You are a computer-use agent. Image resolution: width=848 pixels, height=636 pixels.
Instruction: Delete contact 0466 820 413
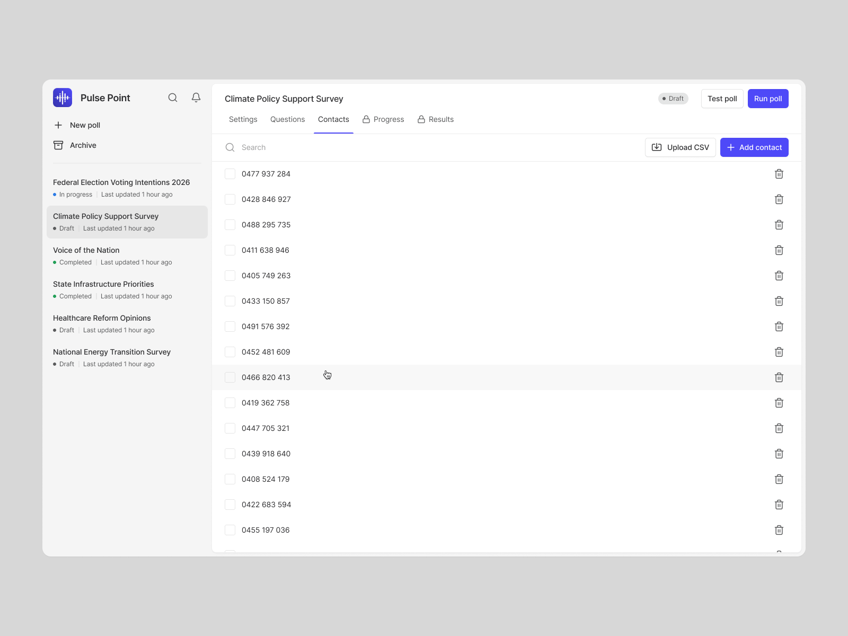pos(779,377)
